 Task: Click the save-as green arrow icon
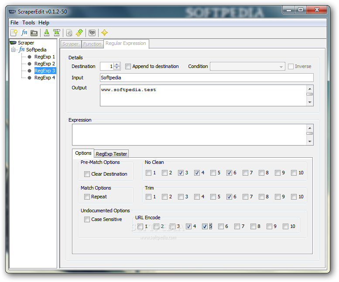point(57,33)
